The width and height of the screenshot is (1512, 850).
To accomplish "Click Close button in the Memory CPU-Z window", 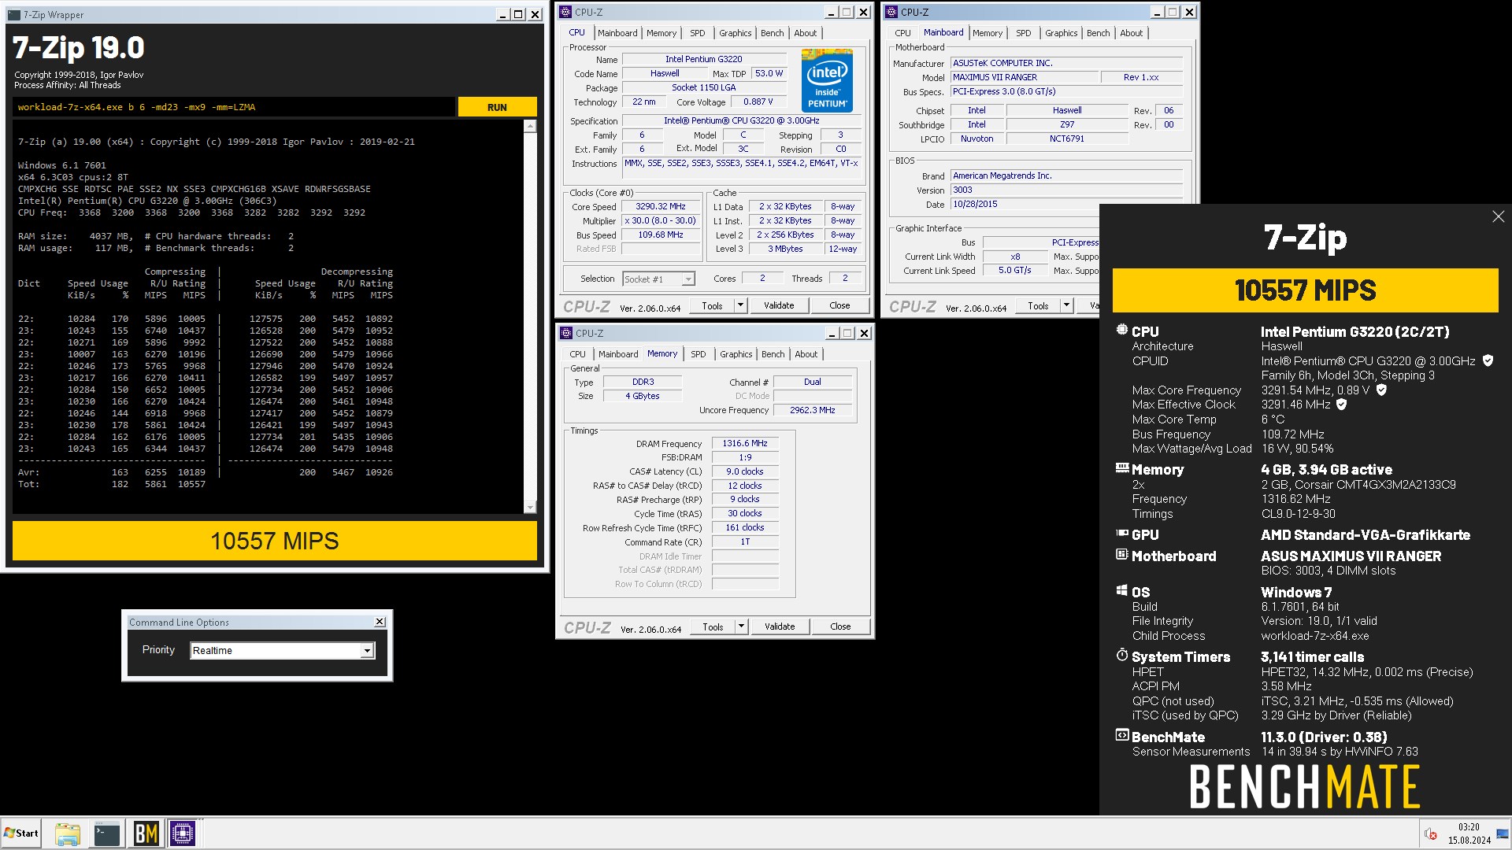I will click(x=840, y=626).
